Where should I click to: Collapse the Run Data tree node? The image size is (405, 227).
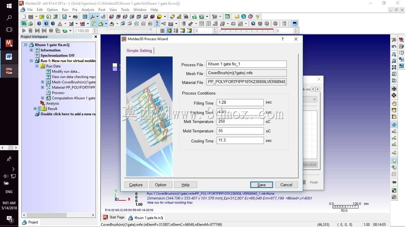tap(37, 66)
